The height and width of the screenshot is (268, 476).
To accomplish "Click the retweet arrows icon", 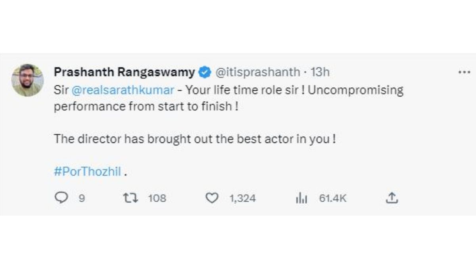I will (x=129, y=198).
